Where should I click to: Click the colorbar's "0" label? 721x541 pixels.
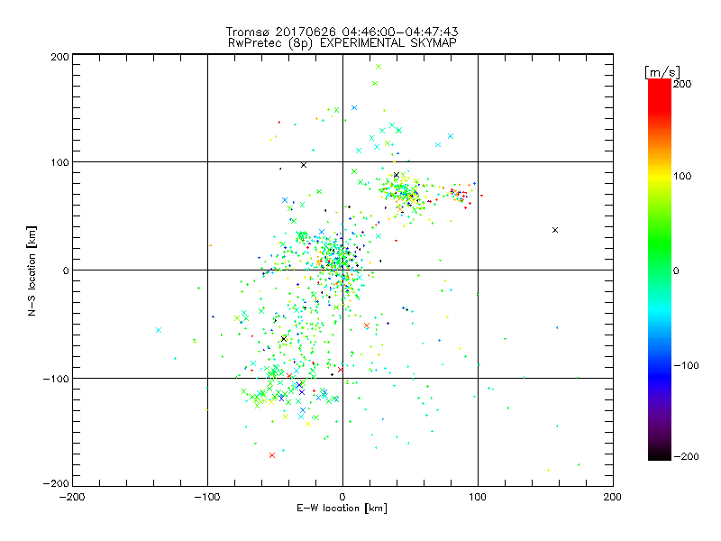(676, 270)
